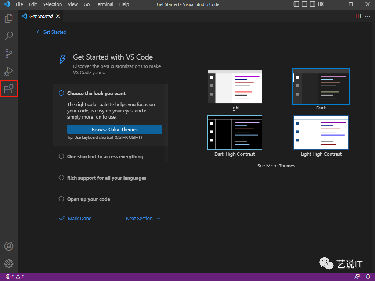
Task: Open the Search view icon
Action: coord(8,36)
